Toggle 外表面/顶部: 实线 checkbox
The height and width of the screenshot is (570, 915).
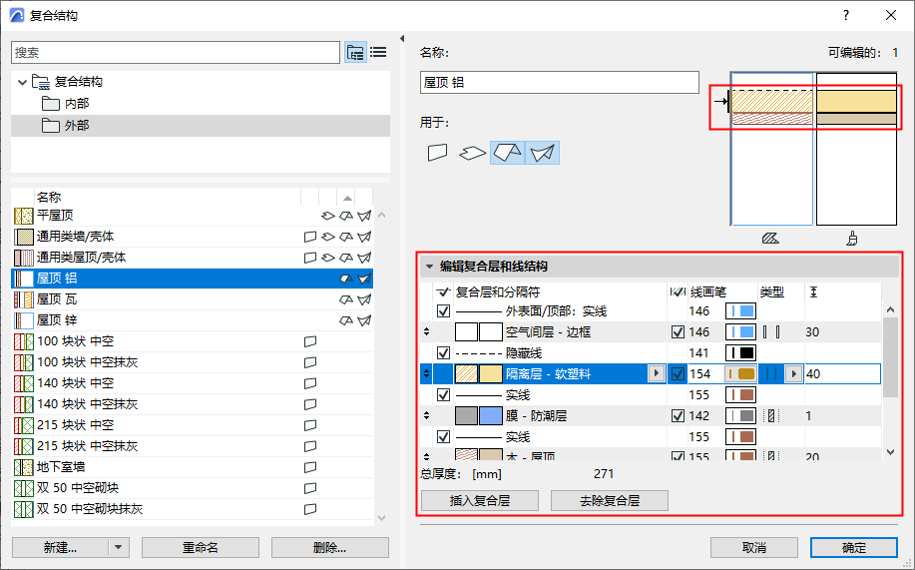[443, 311]
